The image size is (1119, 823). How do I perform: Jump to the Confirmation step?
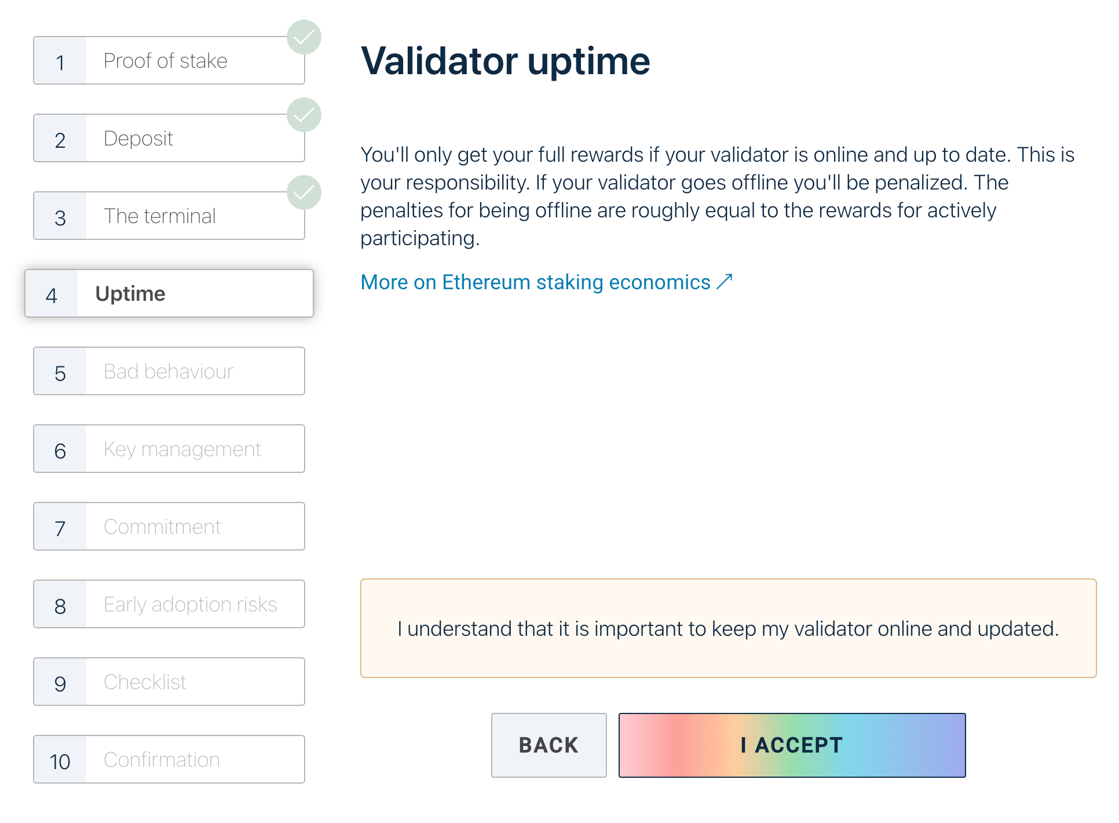pos(169,760)
